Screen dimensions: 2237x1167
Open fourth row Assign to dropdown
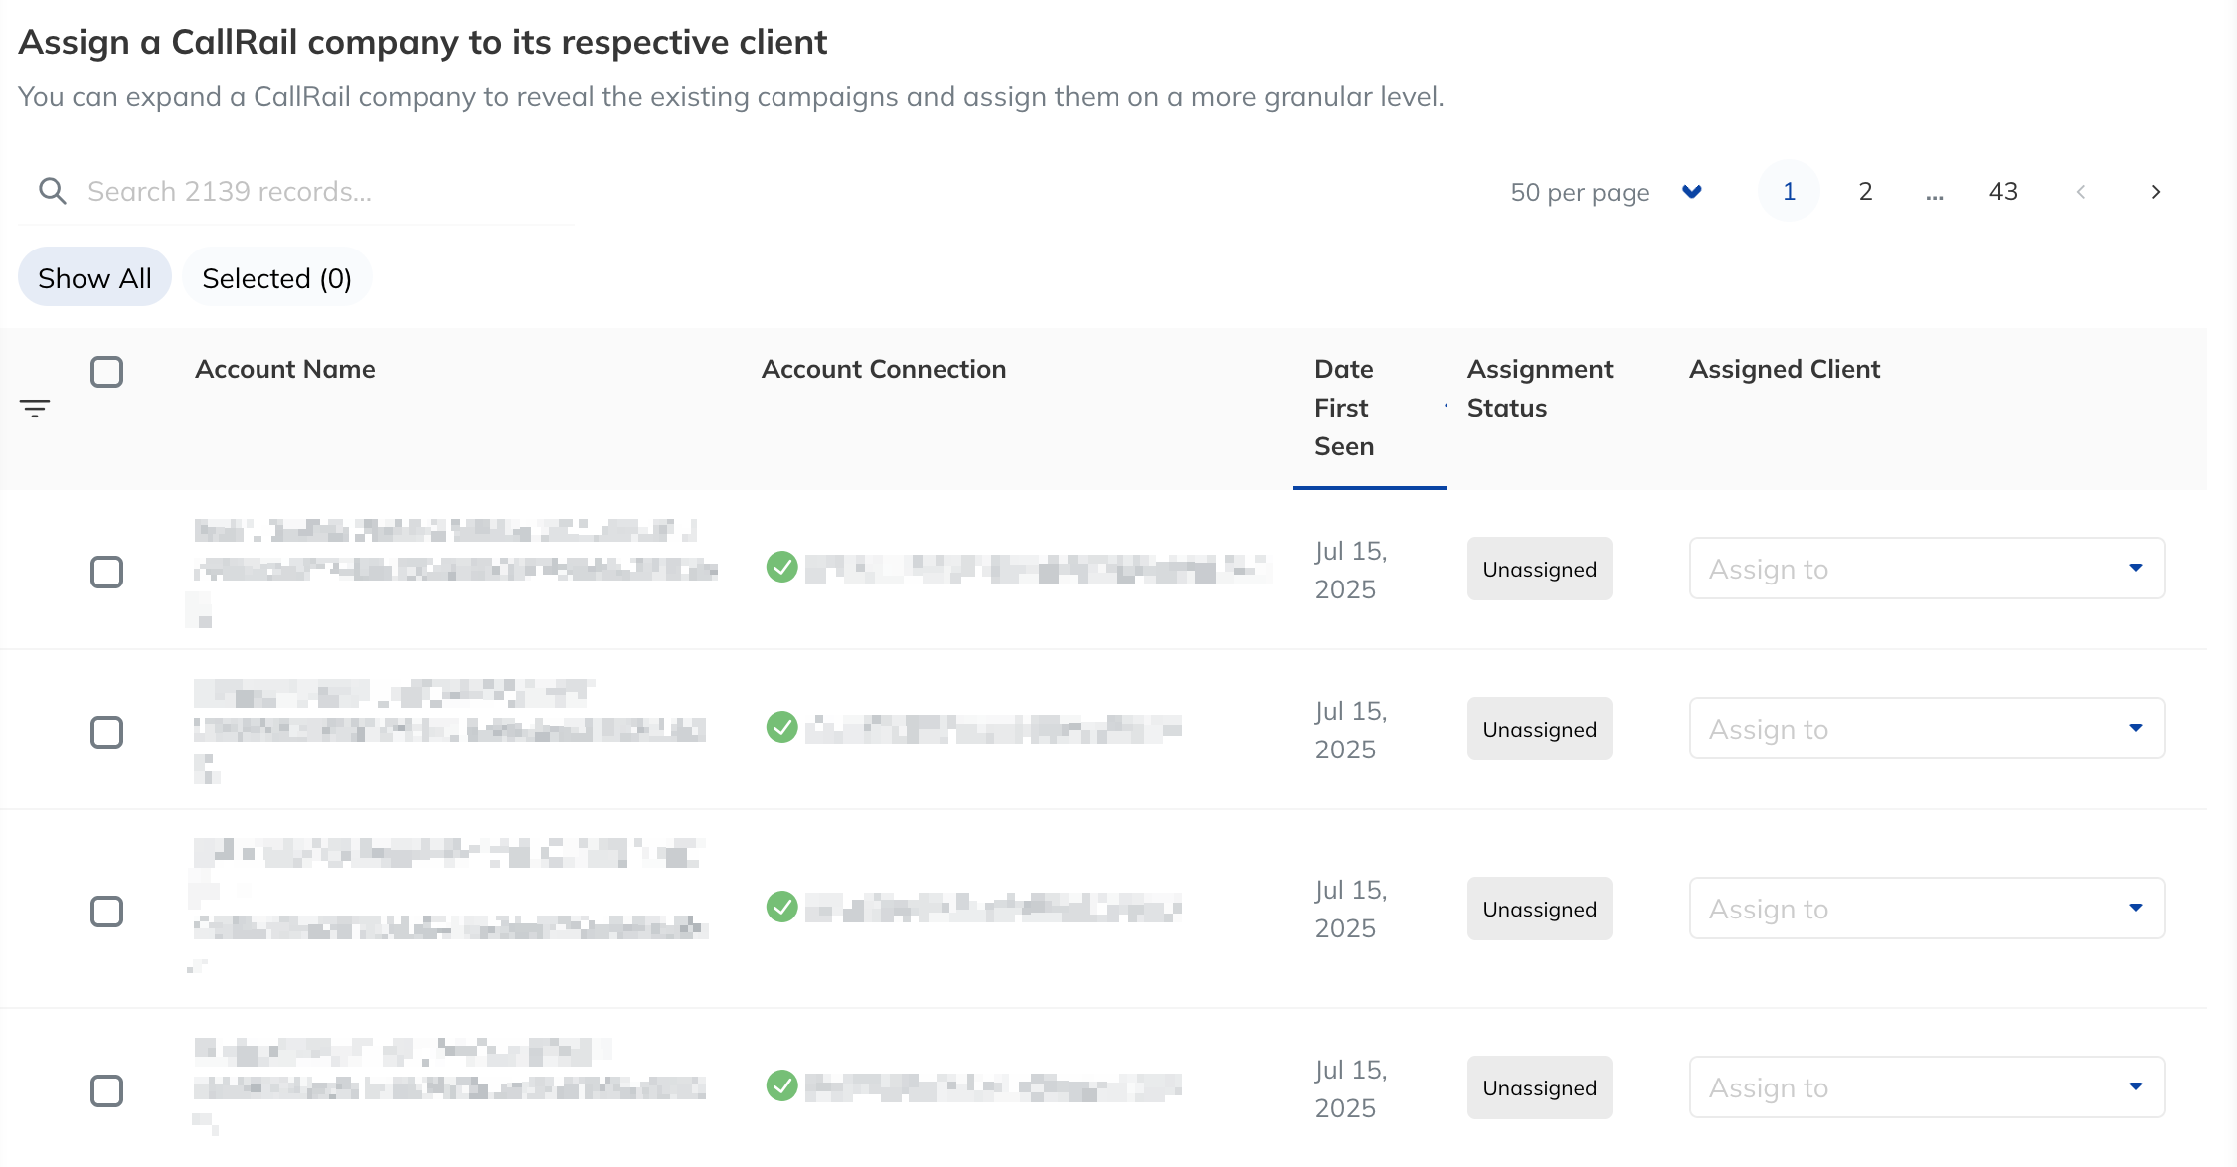click(x=1927, y=1087)
